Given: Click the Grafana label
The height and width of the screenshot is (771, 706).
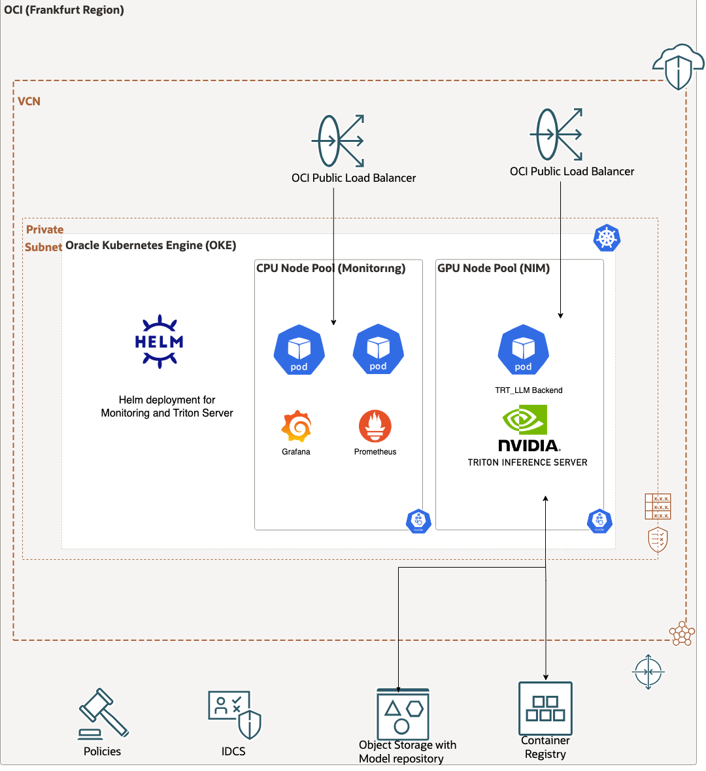Looking at the screenshot, I should [x=296, y=452].
